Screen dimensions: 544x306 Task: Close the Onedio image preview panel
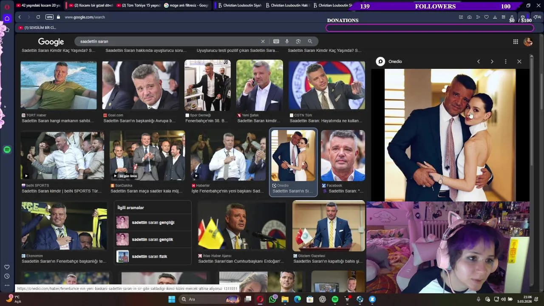[x=519, y=62]
